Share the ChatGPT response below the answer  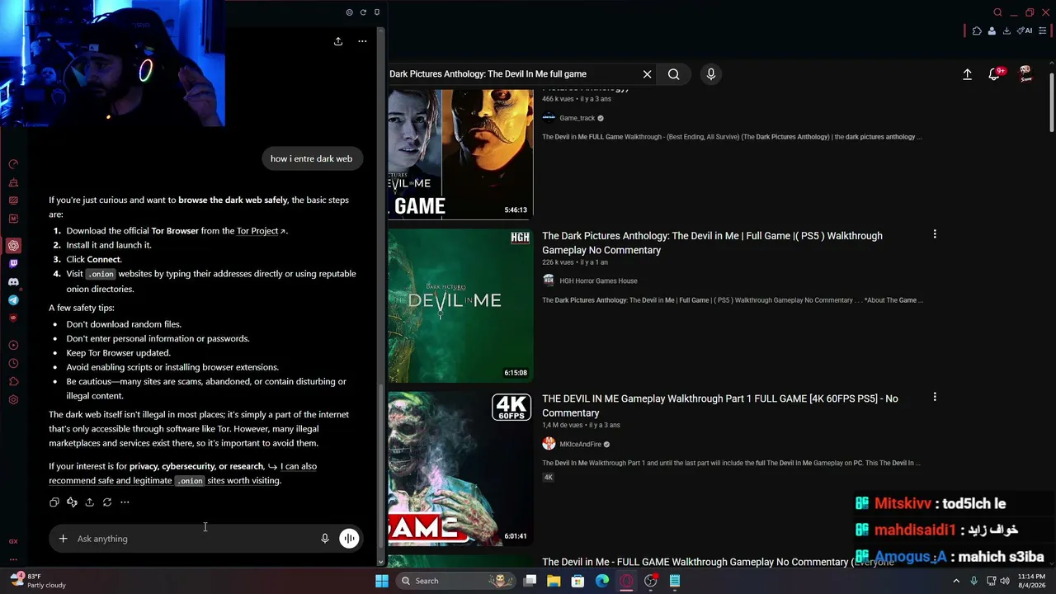pos(89,502)
